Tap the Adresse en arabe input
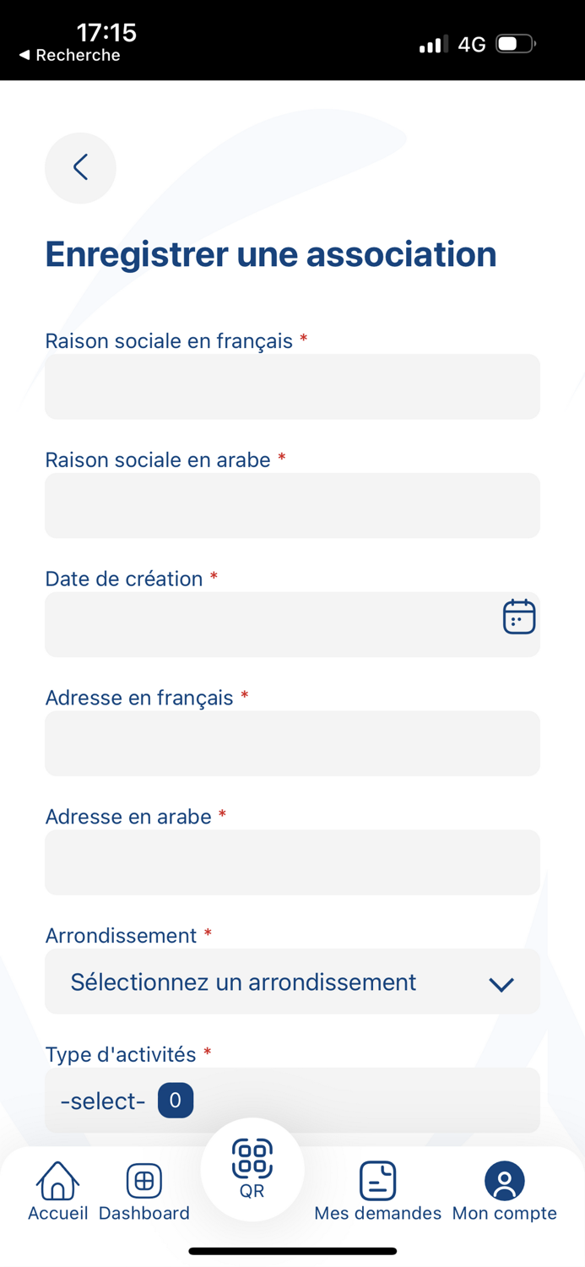The image size is (585, 1267). pos(292,862)
